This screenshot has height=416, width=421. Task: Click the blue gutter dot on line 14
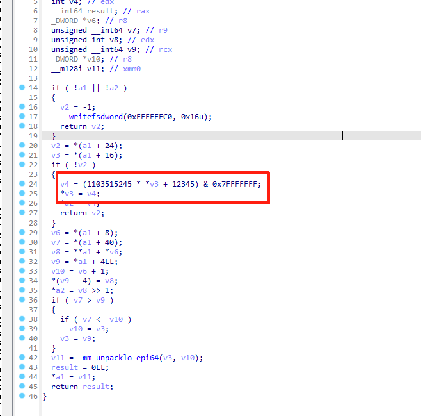22,87
